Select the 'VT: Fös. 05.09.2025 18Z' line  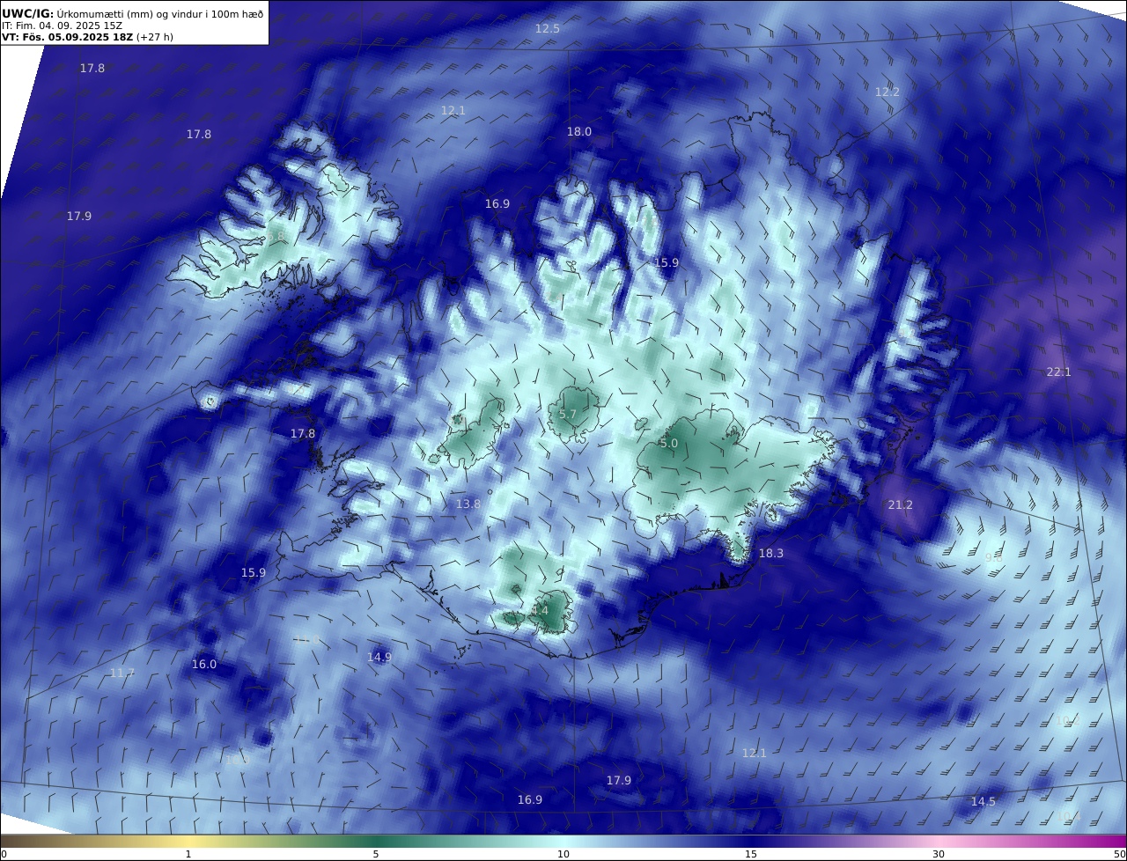point(66,38)
